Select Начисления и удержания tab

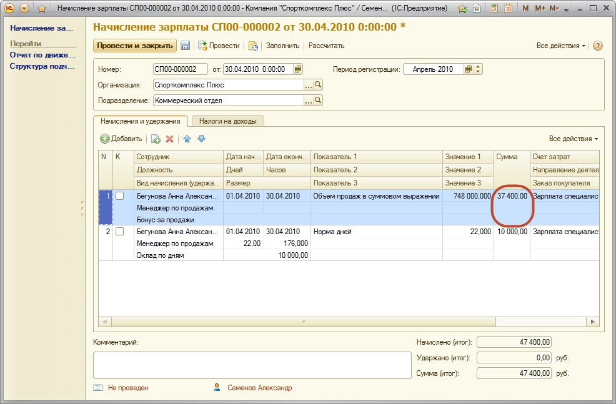point(141,121)
